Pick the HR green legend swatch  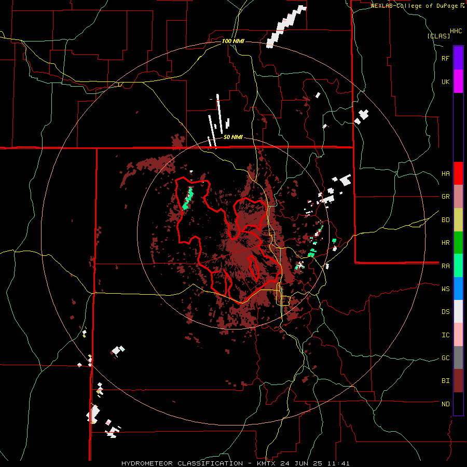pyautogui.click(x=458, y=243)
